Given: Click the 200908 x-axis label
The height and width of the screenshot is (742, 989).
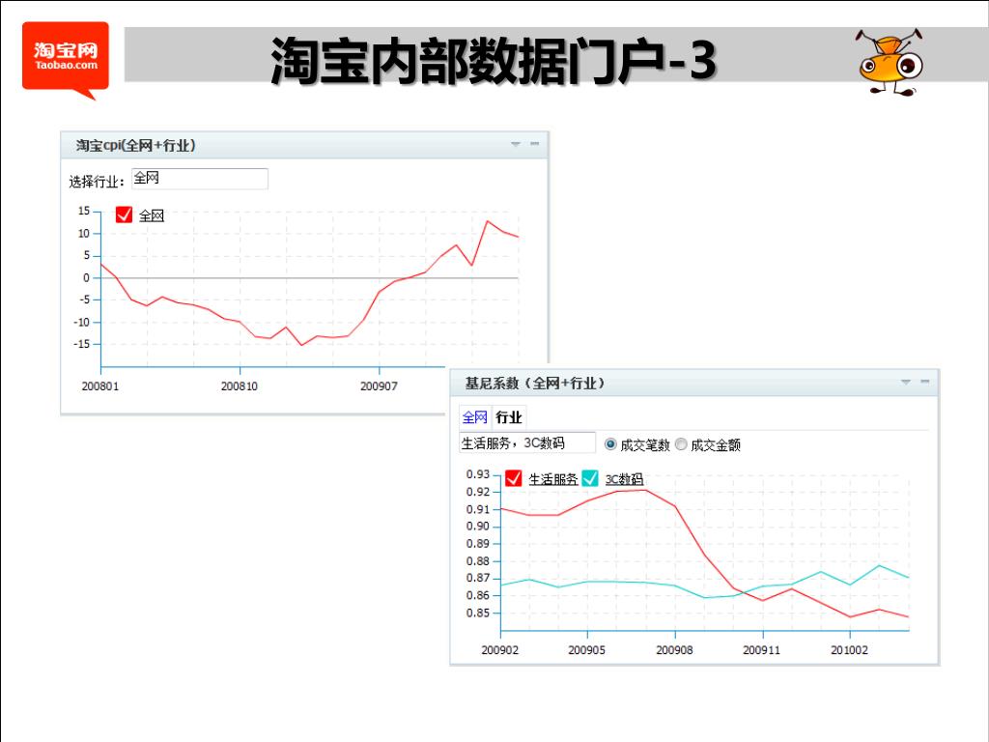Looking at the screenshot, I should [x=674, y=650].
